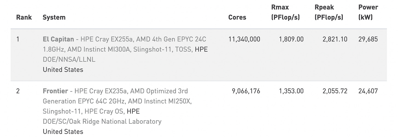Select the 1,353.00 Rmax value
The height and width of the screenshot is (137, 398).
point(291,91)
